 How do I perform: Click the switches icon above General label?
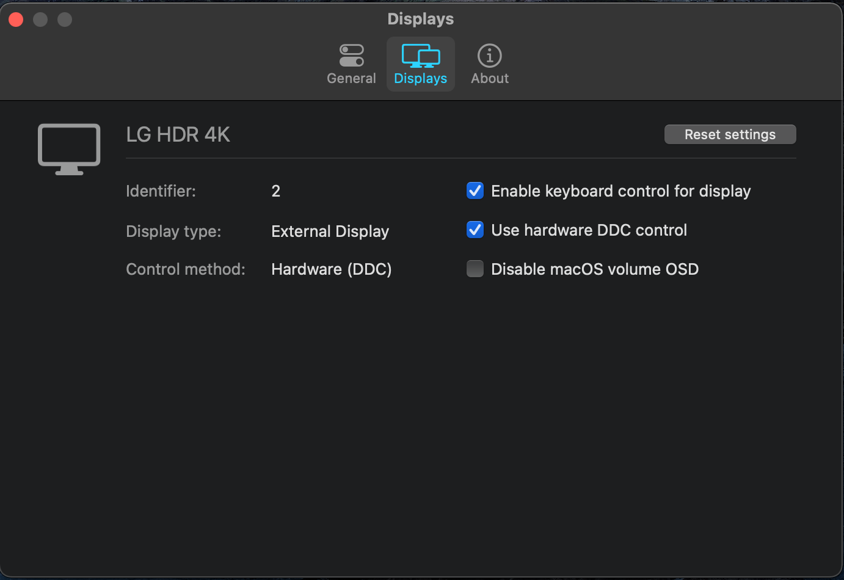pos(351,55)
